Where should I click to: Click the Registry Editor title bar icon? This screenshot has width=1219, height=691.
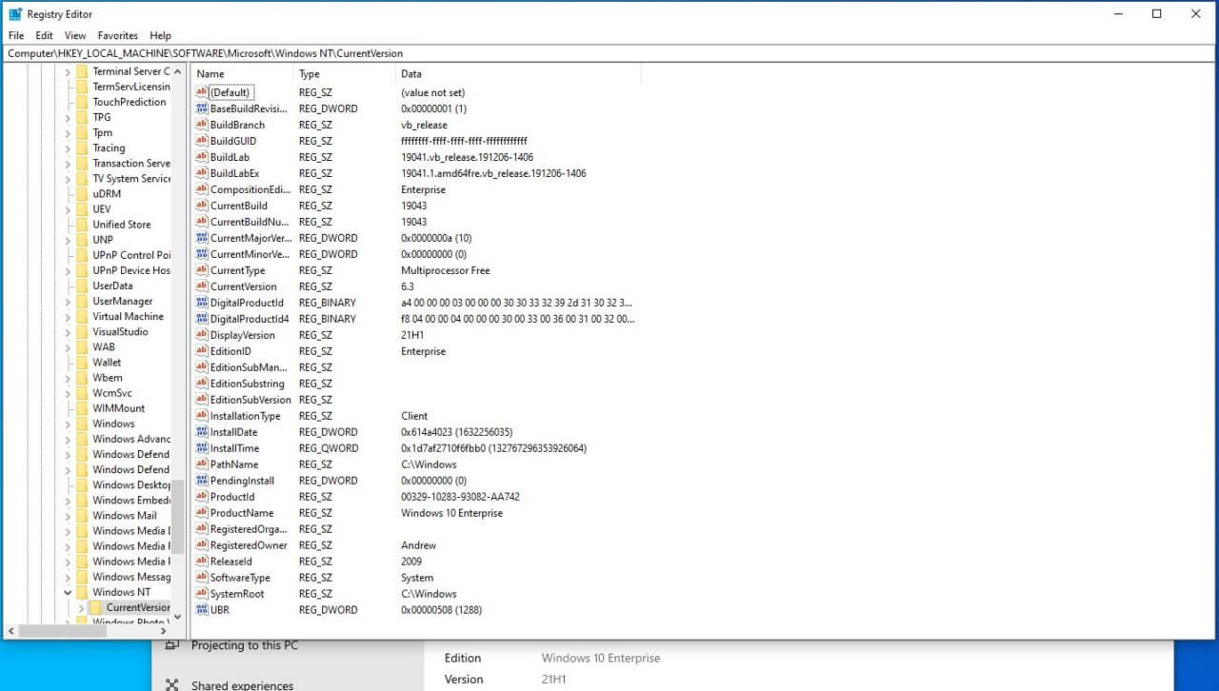click(15, 14)
